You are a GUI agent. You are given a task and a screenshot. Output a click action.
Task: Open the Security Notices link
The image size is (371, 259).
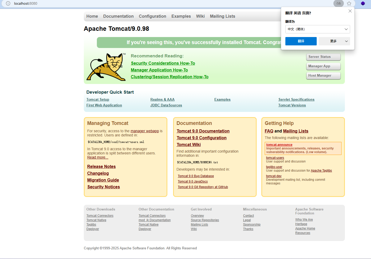[104, 187]
